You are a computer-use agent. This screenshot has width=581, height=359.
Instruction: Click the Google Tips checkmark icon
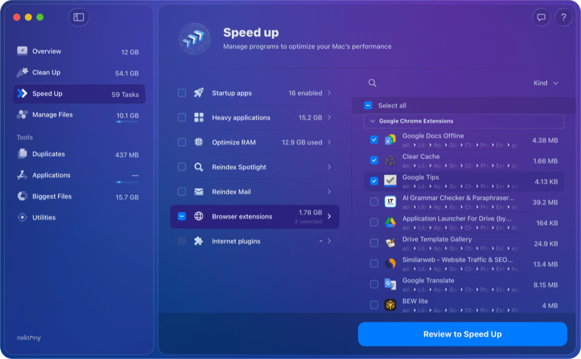tap(390, 181)
